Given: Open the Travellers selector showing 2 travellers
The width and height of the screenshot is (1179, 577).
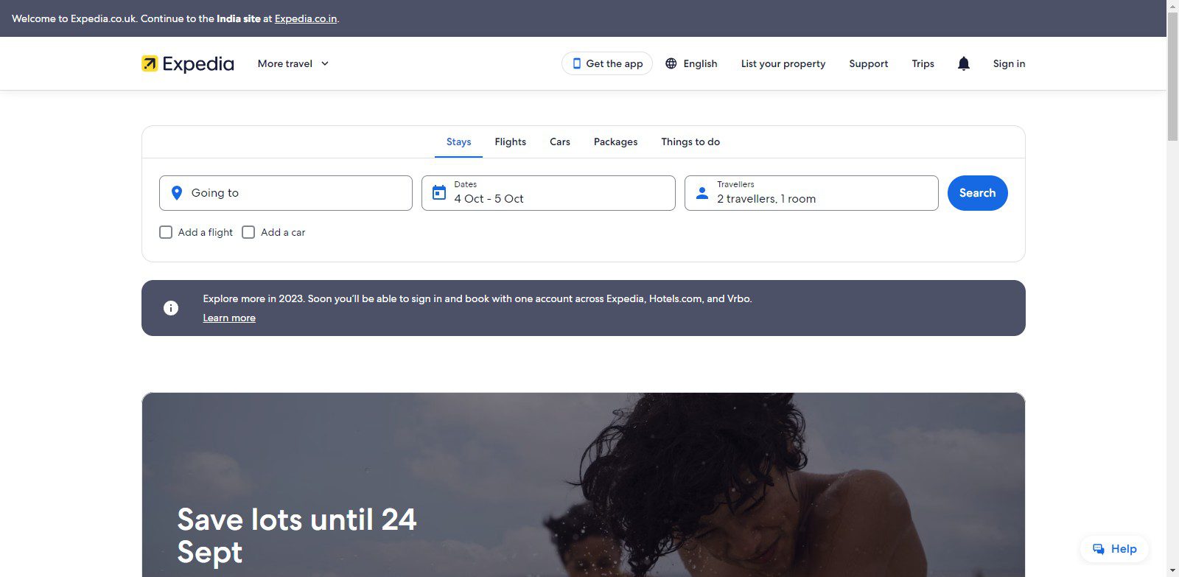Looking at the screenshot, I should [x=811, y=193].
